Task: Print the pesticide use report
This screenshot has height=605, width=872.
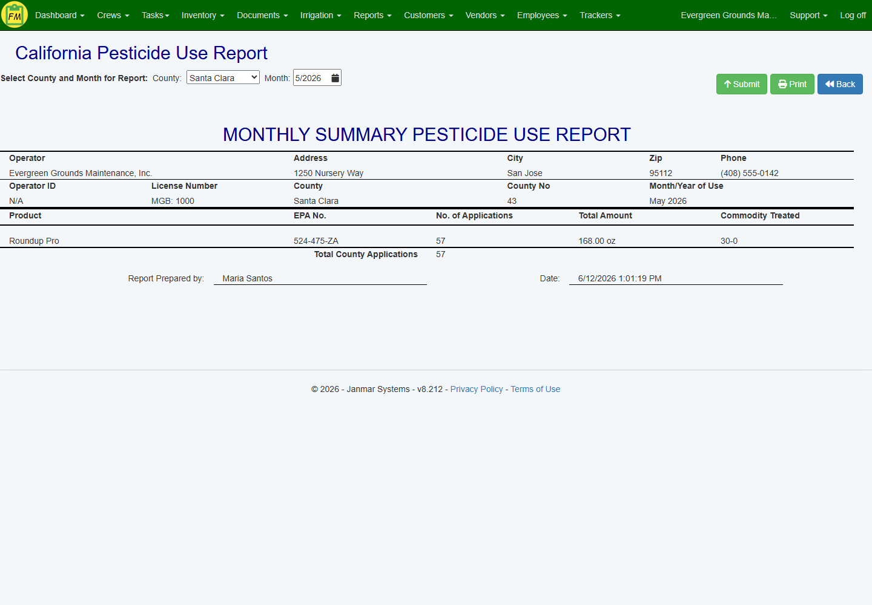Action: coord(792,84)
